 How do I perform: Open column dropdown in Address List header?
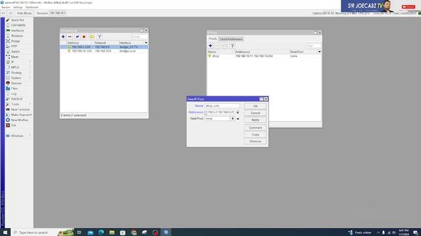coord(146,43)
